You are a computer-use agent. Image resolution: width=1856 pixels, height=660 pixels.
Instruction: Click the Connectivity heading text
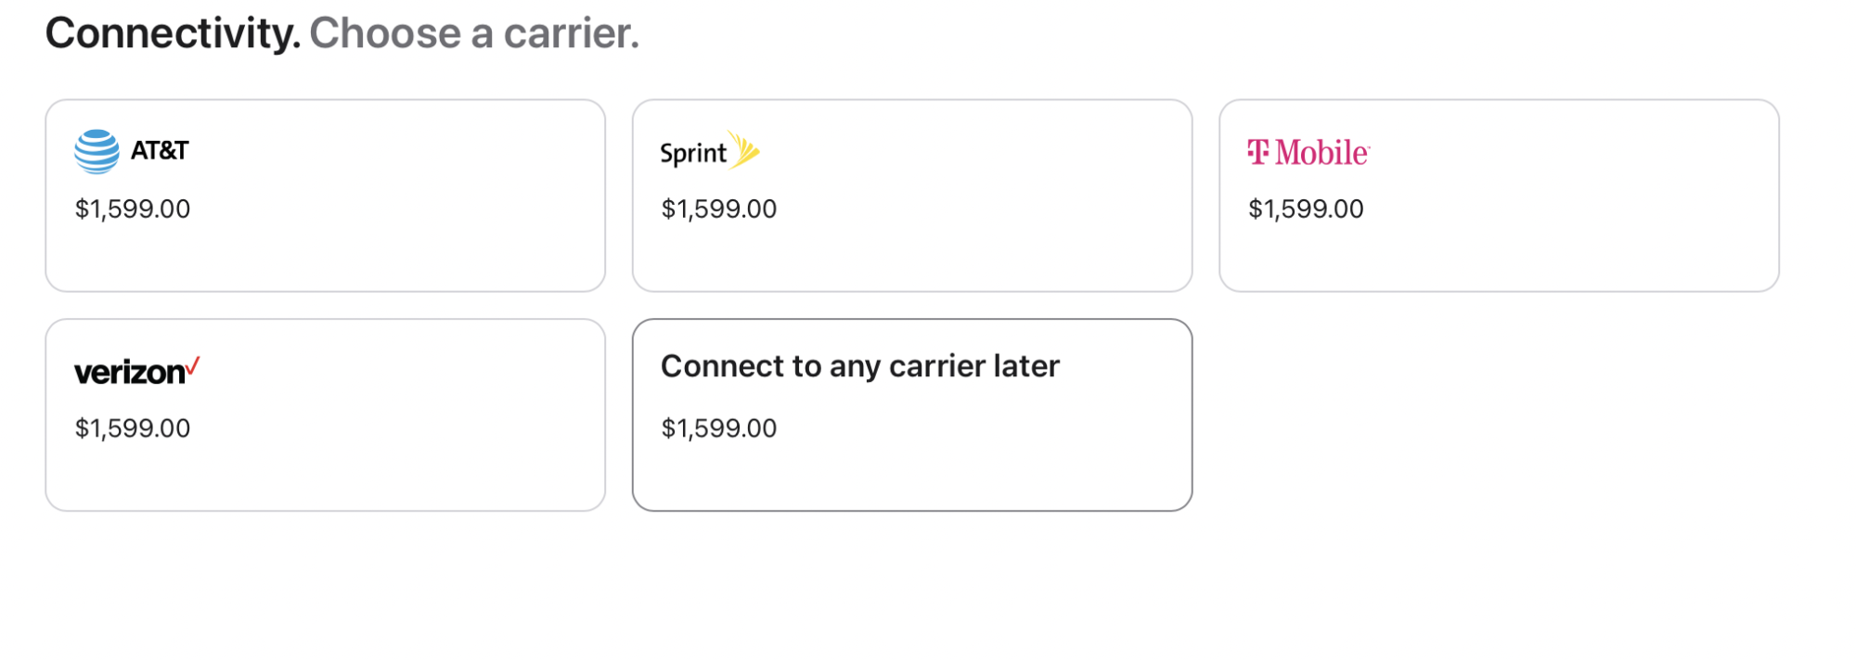[x=173, y=33]
